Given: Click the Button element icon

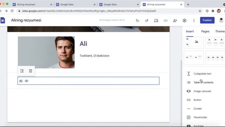Looking at the screenshot, I should (188, 100).
